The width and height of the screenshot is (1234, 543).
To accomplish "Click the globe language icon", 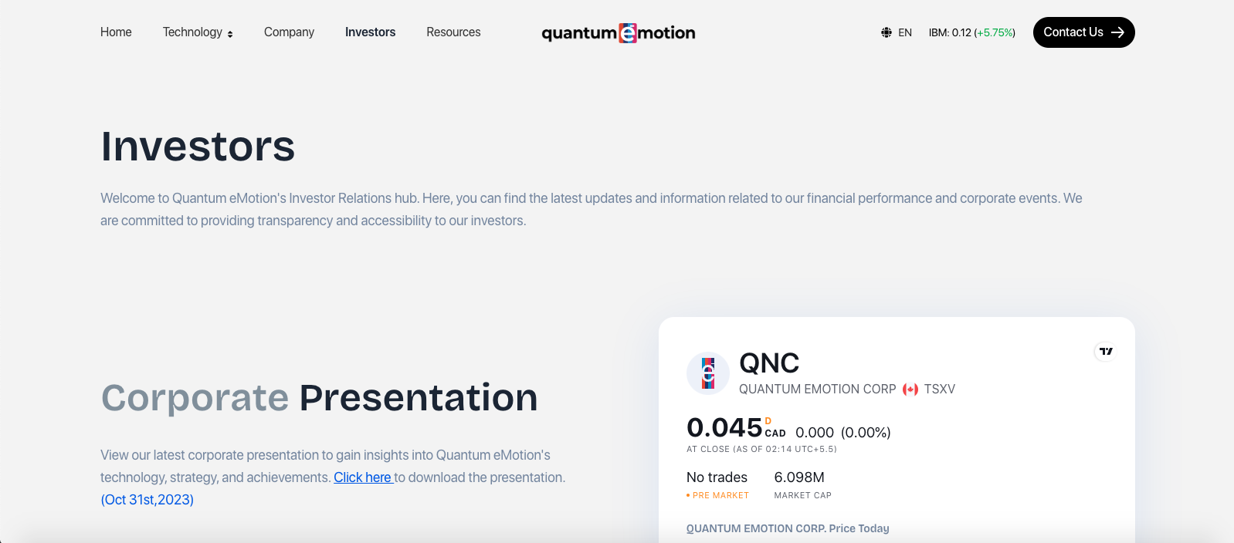I will pyautogui.click(x=885, y=32).
